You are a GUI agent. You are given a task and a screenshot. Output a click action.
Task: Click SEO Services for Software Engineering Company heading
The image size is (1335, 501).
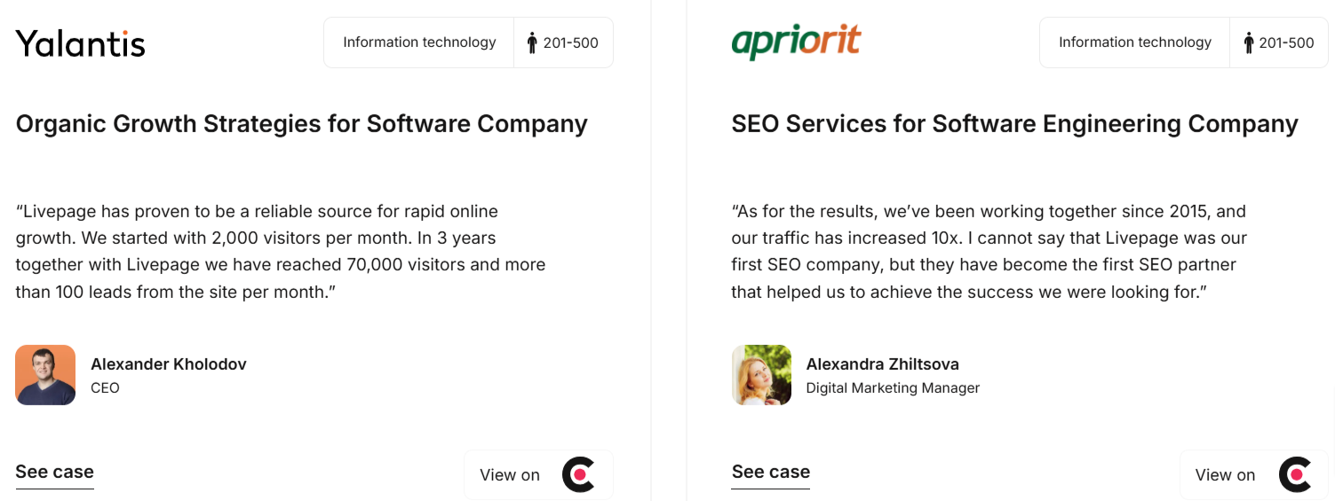1014,123
